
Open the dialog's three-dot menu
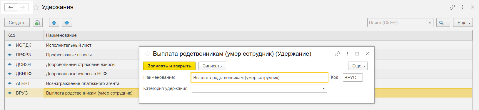348,54
